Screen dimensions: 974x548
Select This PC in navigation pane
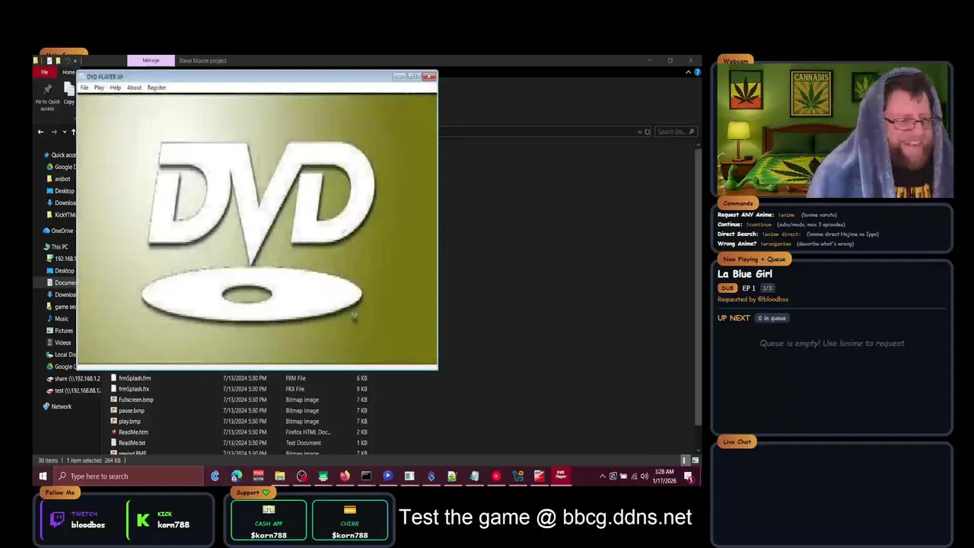56,247
